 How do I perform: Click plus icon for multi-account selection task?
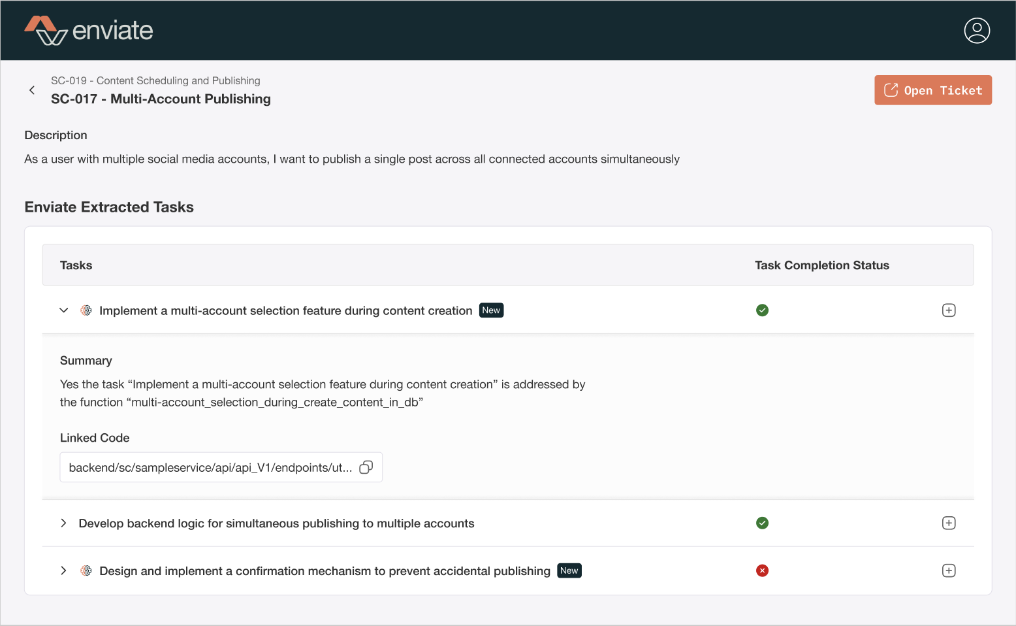point(949,310)
